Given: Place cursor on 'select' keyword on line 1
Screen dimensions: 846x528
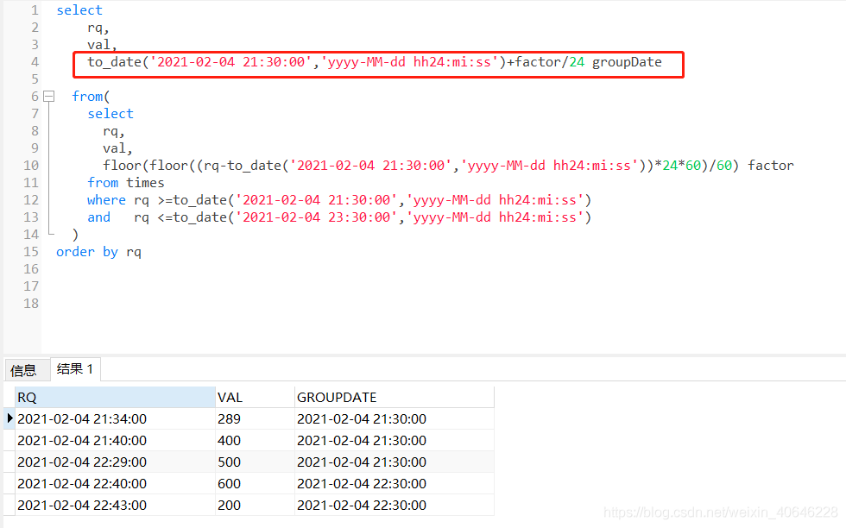Looking at the screenshot, I should tap(79, 10).
